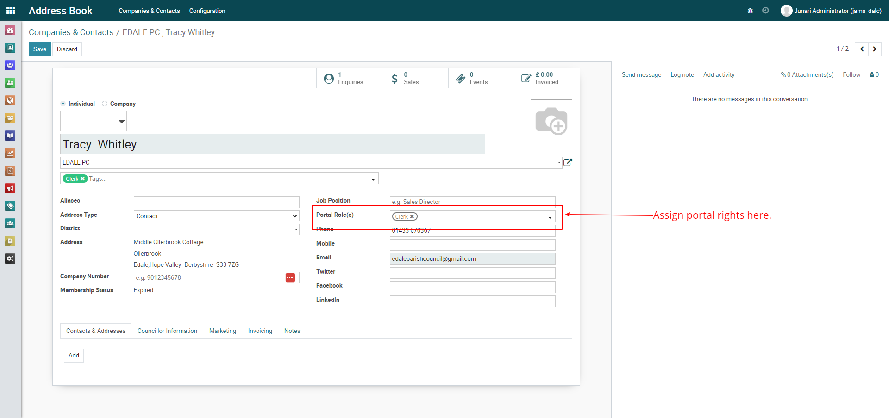The width and height of the screenshot is (889, 418).
Task: Click Log note in chatter
Action: pos(682,74)
